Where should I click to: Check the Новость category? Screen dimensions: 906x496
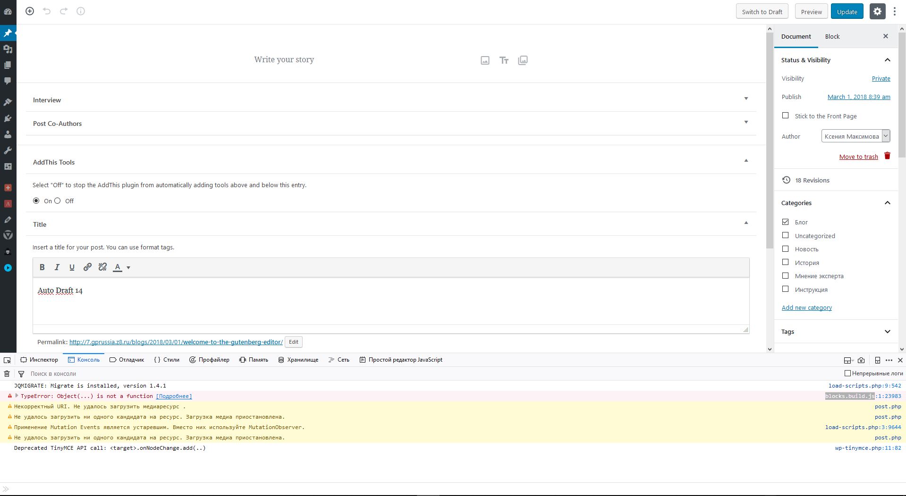[x=785, y=248]
